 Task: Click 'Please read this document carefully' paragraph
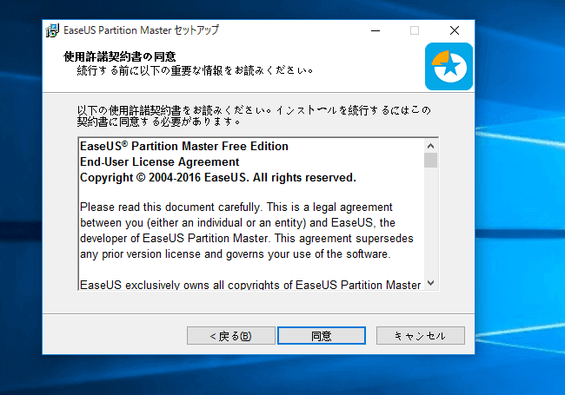tap(247, 231)
